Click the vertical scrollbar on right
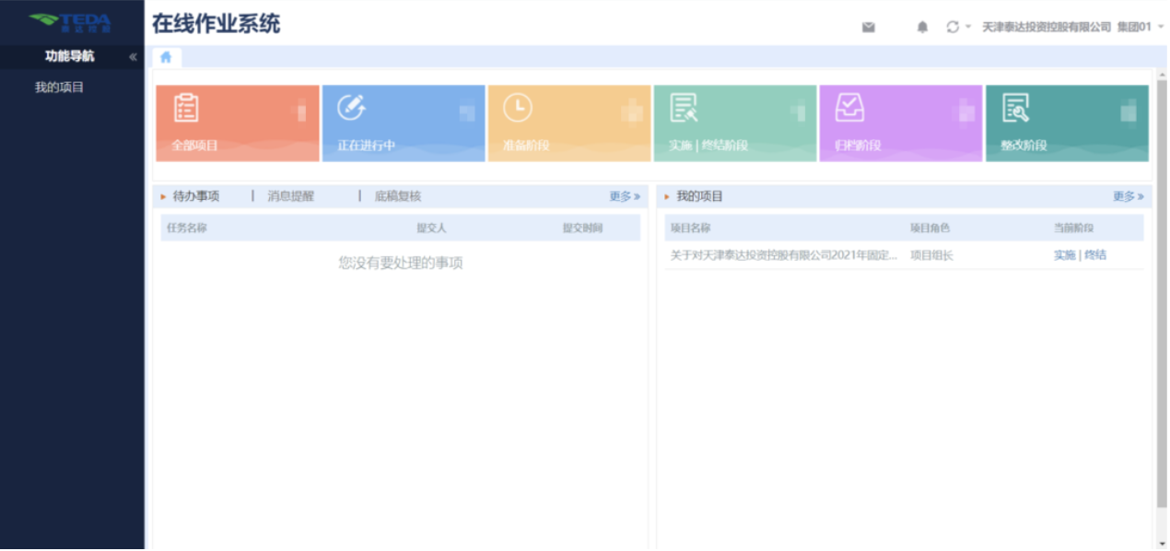Screen dimensions: 1170x551 click(1161, 295)
